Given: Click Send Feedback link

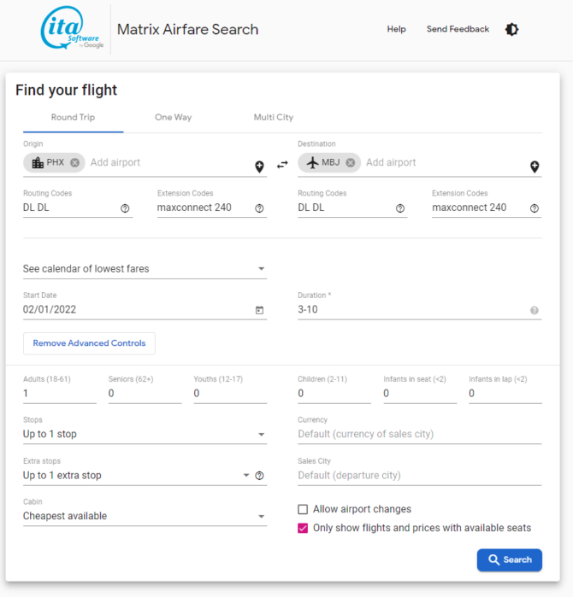Looking at the screenshot, I should click(458, 29).
